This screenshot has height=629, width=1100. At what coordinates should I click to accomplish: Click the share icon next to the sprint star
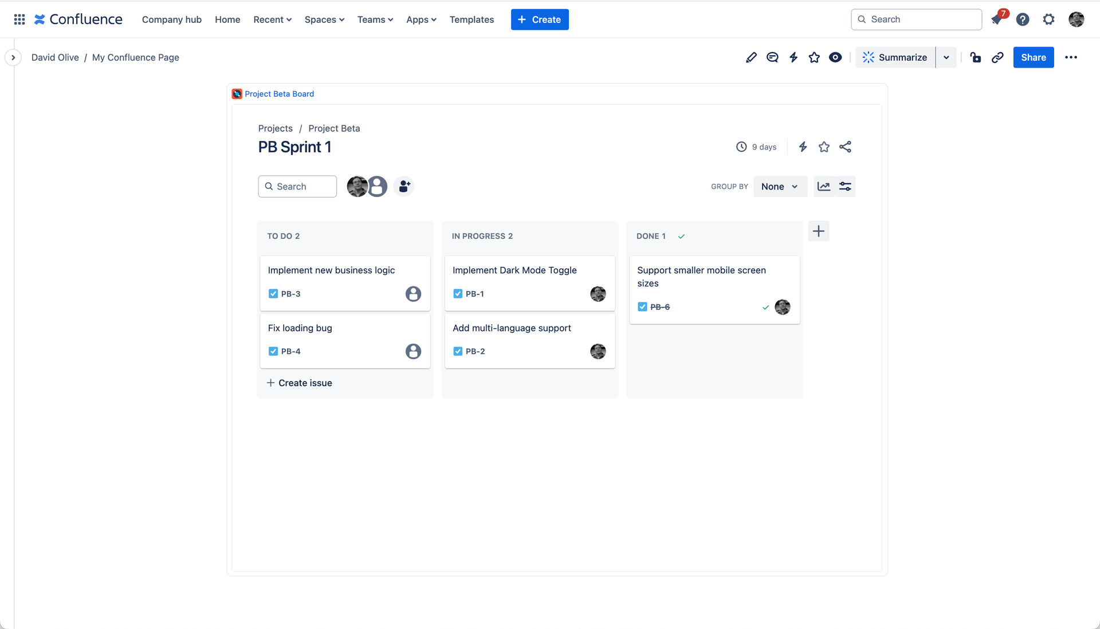coord(846,147)
